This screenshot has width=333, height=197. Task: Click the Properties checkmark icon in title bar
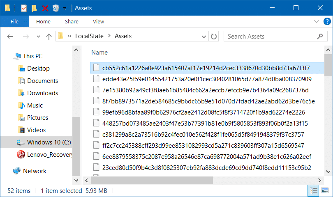pyautogui.click(x=24, y=8)
